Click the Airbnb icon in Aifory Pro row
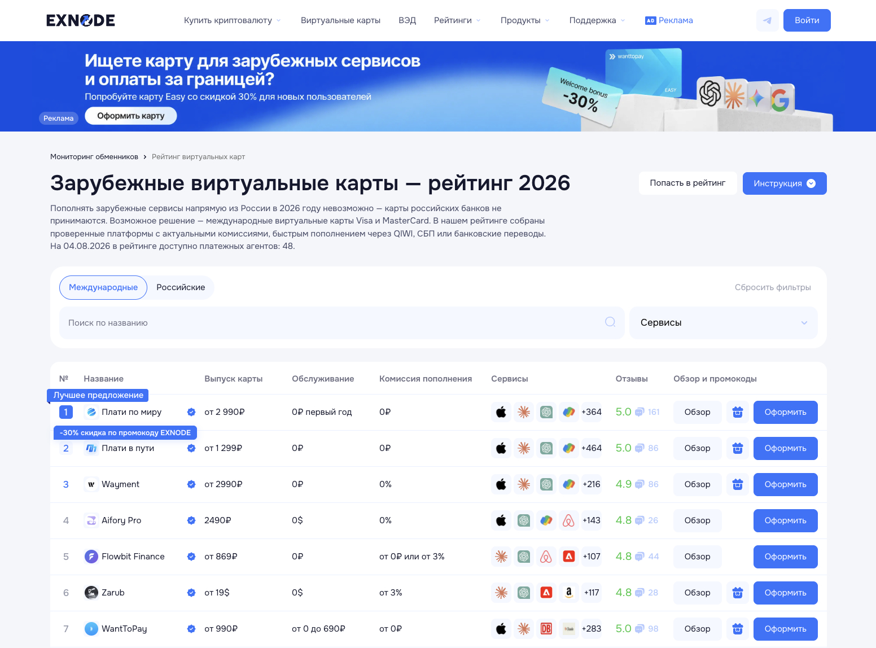This screenshot has height=648, width=876. click(569, 520)
